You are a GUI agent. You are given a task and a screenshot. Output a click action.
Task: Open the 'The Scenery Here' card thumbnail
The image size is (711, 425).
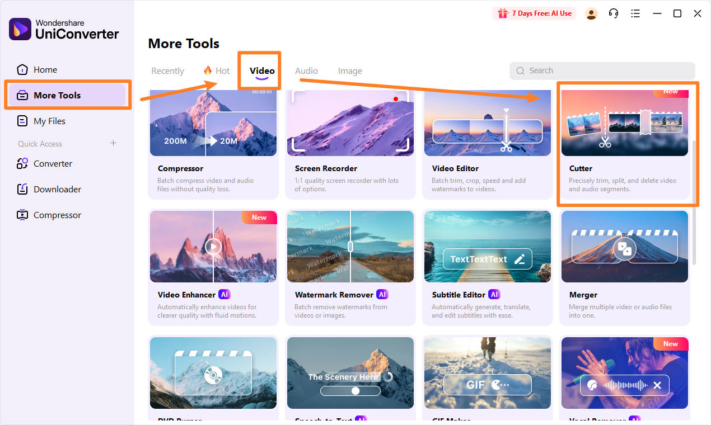tap(350, 373)
